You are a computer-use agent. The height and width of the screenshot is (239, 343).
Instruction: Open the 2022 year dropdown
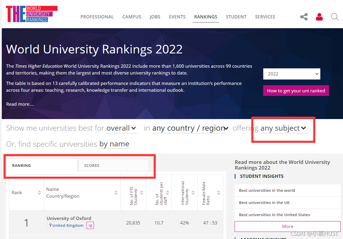(x=291, y=74)
